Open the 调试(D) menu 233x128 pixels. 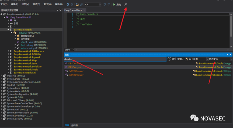tap(36, 4)
